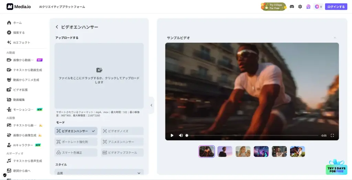Play the sample video
This screenshot has width=352, height=180.
tap(172, 135)
